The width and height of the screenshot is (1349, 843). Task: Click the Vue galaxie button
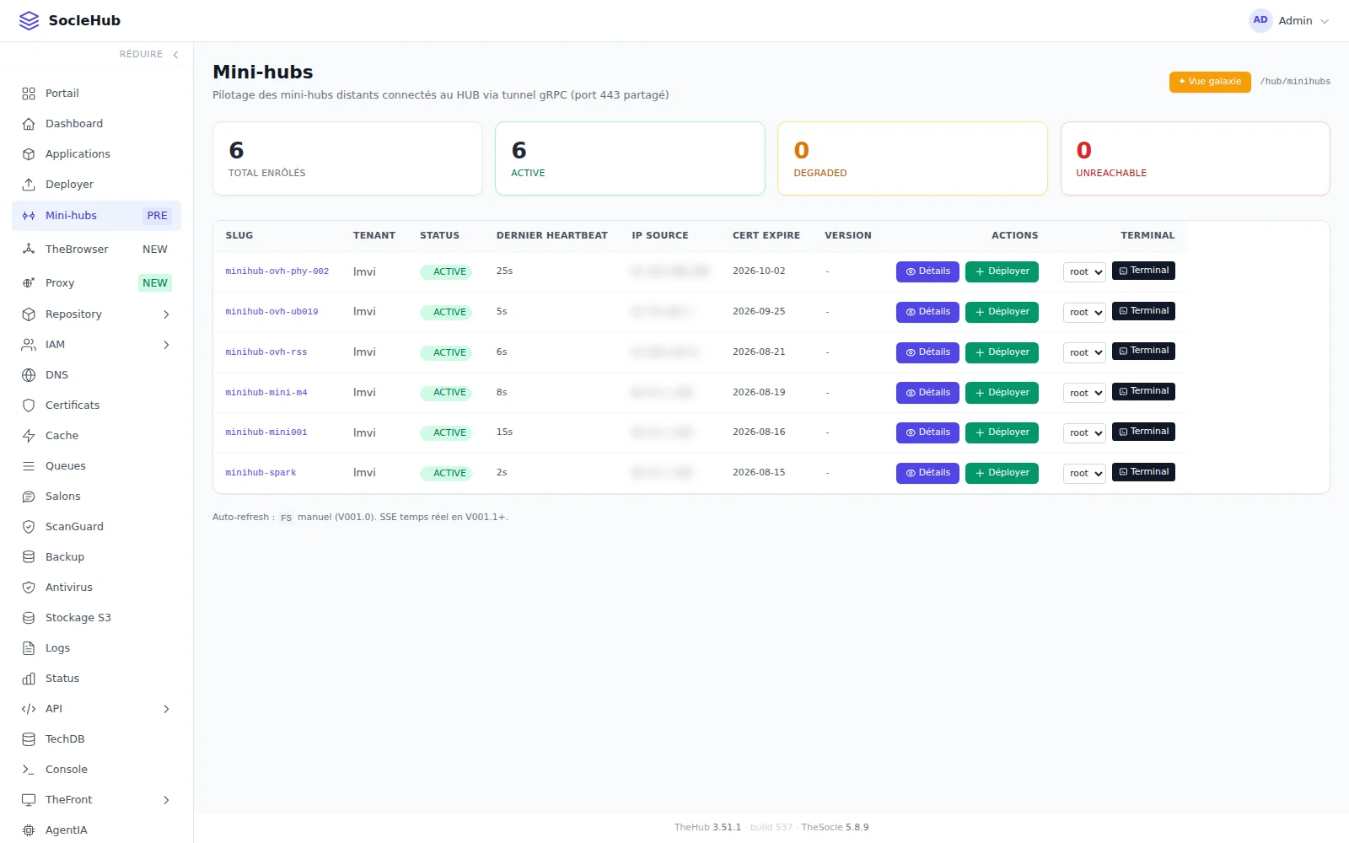click(1210, 82)
